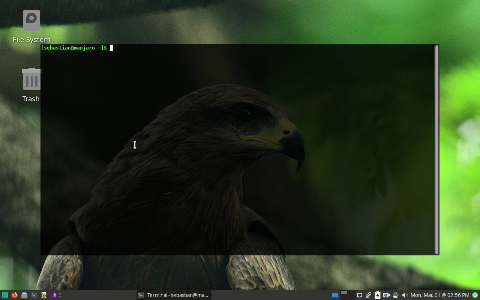Image resolution: width=480 pixels, height=300 pixels.
Task: Click the green logout action button
Action: (x=475, y=295)
